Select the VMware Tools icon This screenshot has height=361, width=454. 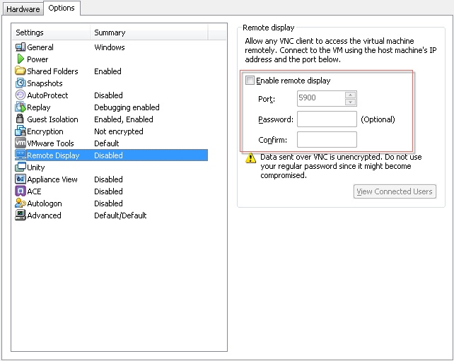pyautogui.click(x=20, y=143)
